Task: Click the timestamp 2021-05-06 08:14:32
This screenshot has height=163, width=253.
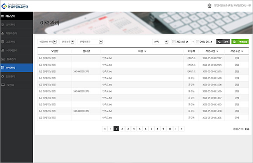Action: tap(212, 105)
